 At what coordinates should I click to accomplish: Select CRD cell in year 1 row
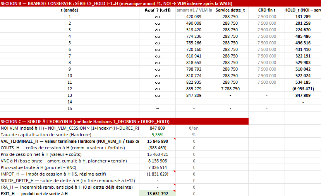(266, 17)
